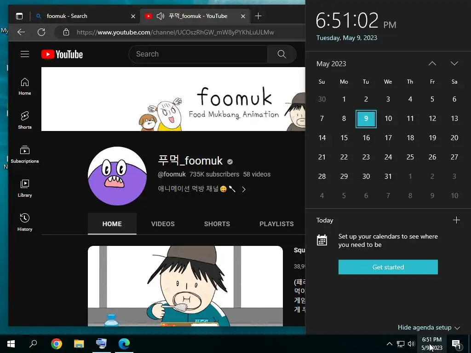Select May 26 in the calendar

point(432,157)
